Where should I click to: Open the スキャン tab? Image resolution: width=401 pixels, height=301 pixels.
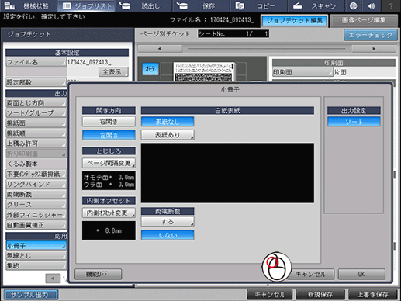click(x=316, y=5)
